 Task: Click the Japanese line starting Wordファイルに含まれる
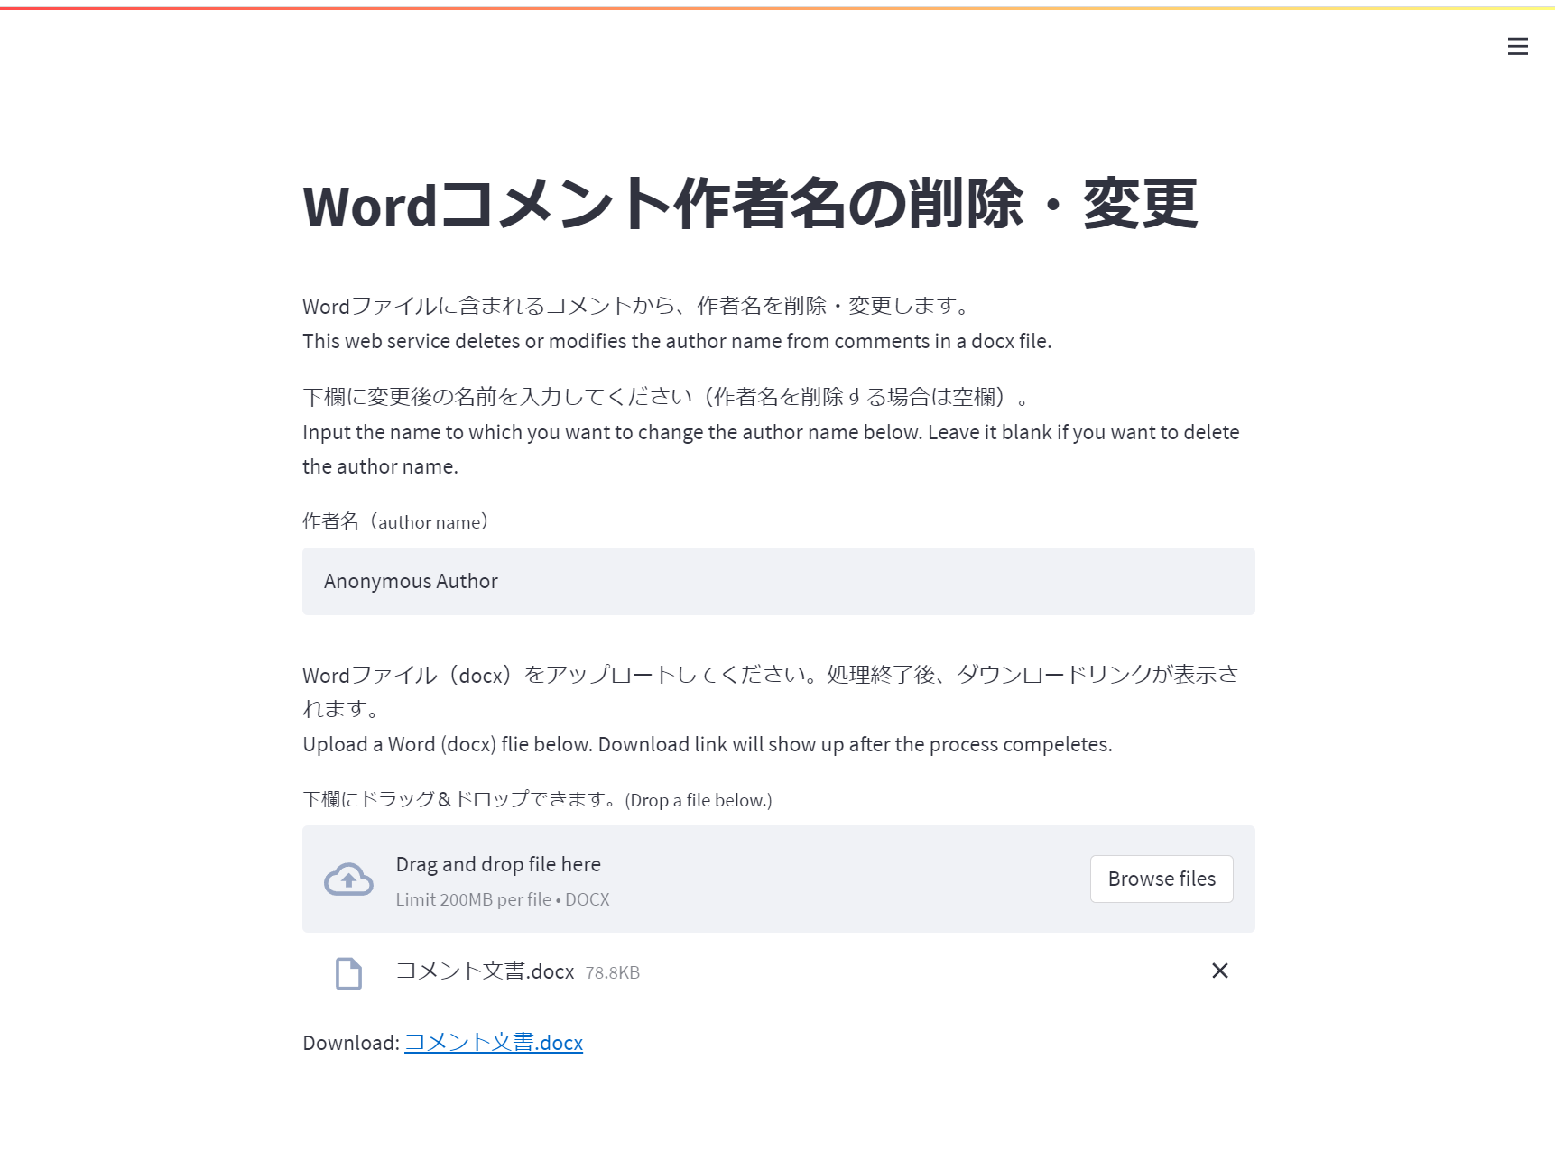[x=635, y=307]
